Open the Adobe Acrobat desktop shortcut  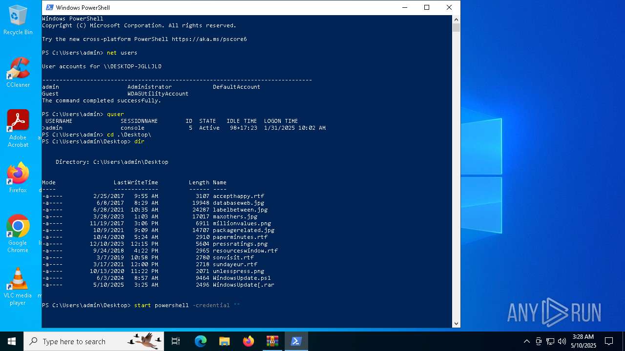[x=18, y=129]
